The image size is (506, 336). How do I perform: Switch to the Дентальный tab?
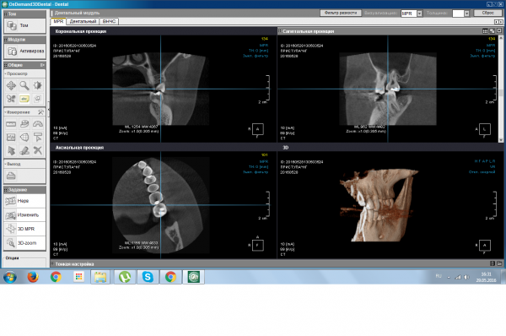pyautogui.click(x=83, y=21)
